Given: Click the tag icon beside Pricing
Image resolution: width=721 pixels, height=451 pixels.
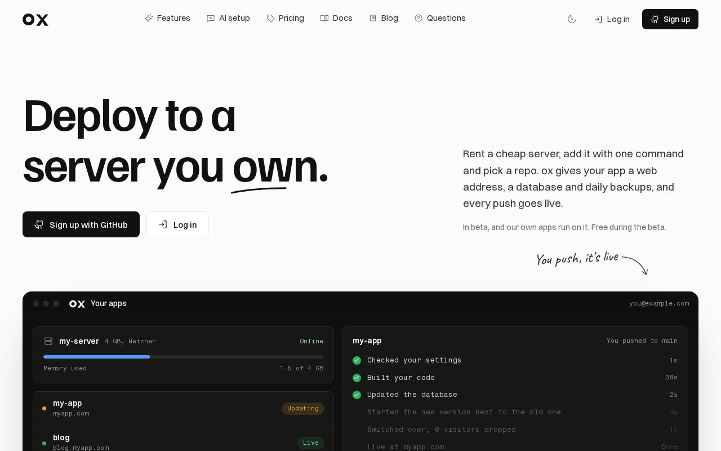Looking at the screenshot, I should 270,18.
